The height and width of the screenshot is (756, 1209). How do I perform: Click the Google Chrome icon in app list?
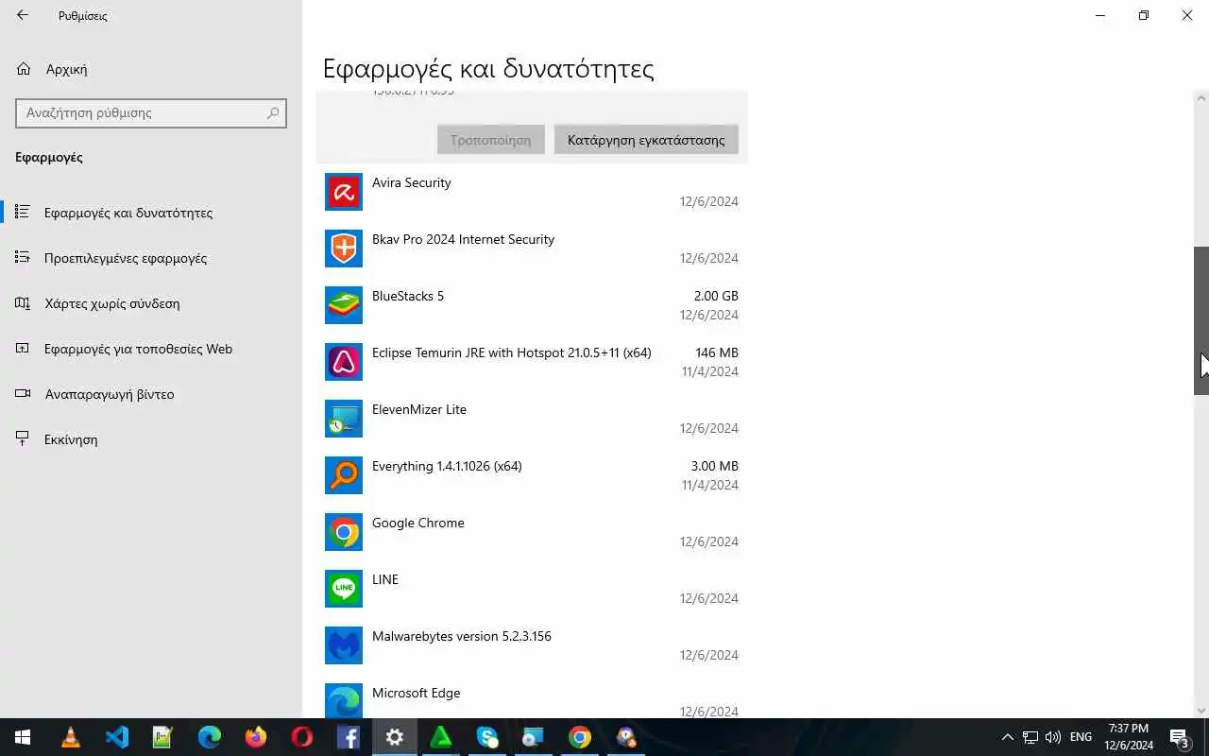[344, 532]
